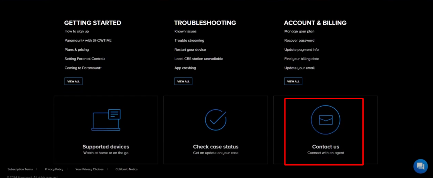Image resolution: width=433 pixels, height=178 pixels.
Task: Open Paramount+ with SHOWTIME link
Action: 88,41
